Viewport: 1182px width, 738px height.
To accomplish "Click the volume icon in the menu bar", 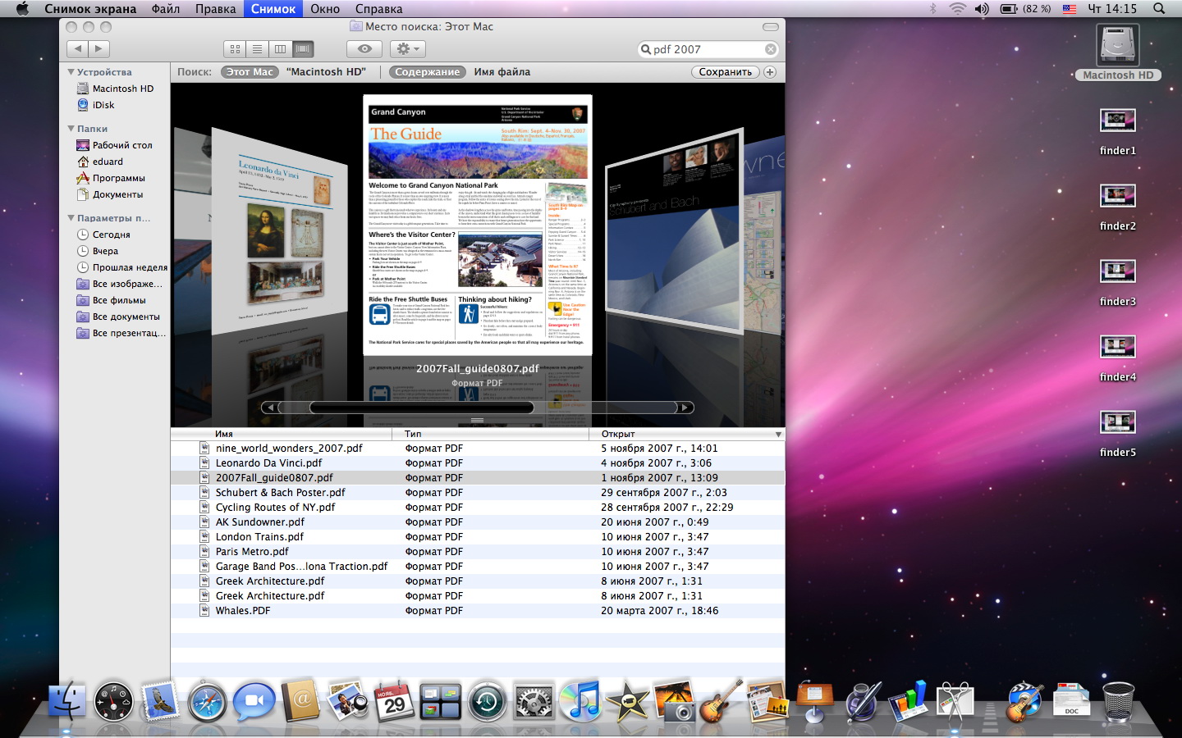I will pos(982,9).
